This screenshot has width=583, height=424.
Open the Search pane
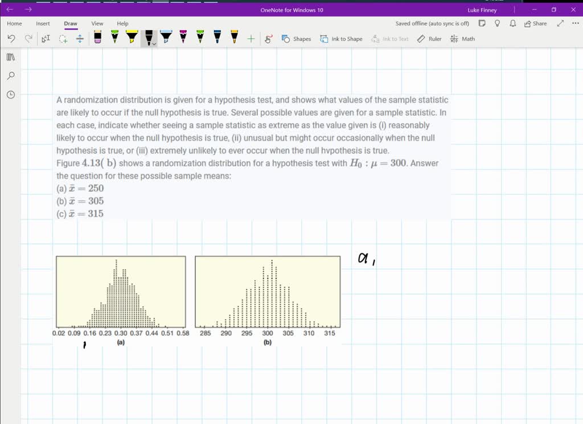11,76
